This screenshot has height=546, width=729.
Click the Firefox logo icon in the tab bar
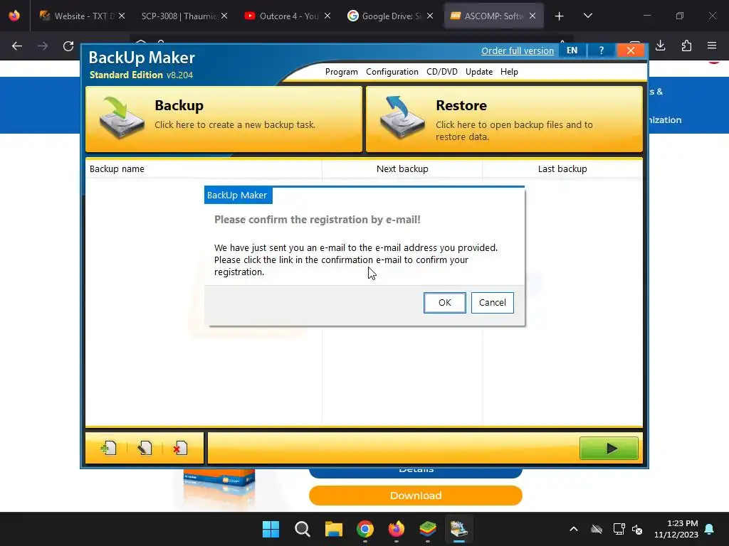[x=14, y=16]
